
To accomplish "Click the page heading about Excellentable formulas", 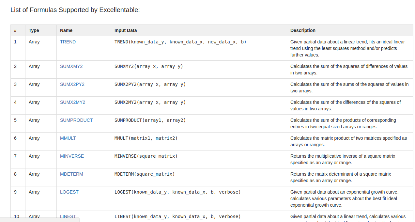I will point(75,10).
